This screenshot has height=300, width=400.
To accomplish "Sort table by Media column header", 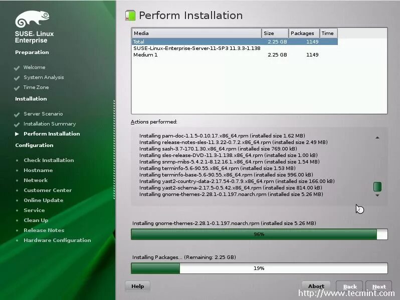I will pyautogui.click(x=196, y=33).
